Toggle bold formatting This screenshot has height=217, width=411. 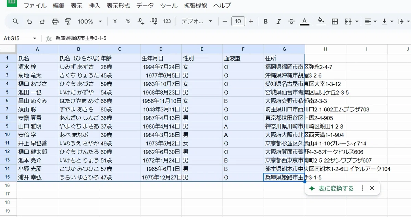[x=265, y=21]
